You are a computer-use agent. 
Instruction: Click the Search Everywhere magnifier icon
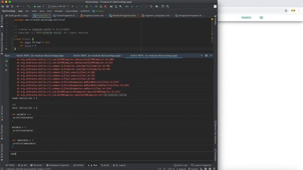pyautogui.click(x=168, y=6)
